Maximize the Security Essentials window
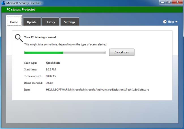 point(169,2)
